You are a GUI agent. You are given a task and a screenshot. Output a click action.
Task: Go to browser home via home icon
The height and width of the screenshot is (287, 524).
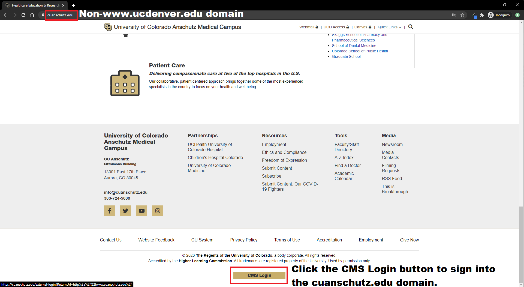pyautogui.click(x=32, y=15)
